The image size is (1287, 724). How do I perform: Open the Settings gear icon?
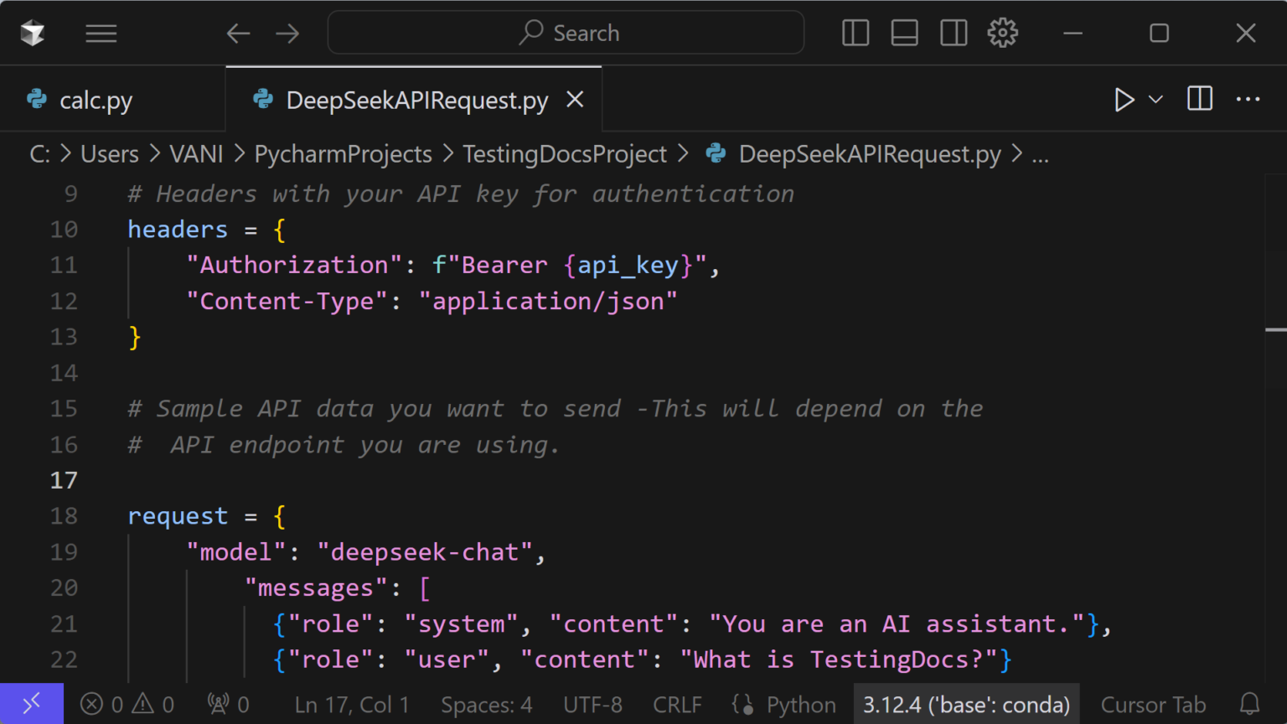coord(1002,33)
